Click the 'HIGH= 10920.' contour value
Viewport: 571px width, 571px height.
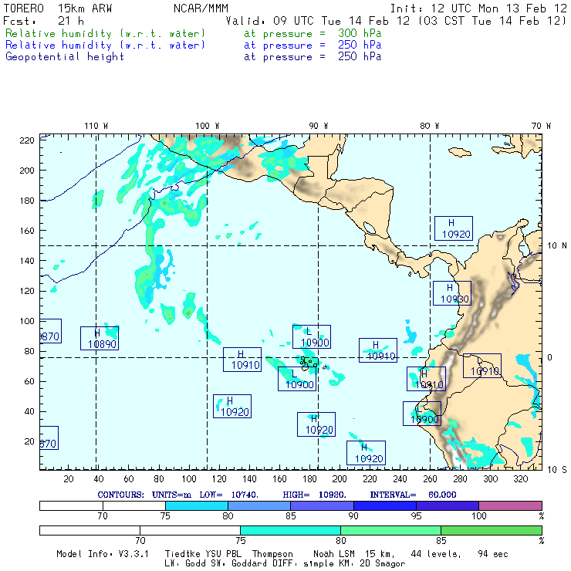pyautogui.click(x=314, y=495)
